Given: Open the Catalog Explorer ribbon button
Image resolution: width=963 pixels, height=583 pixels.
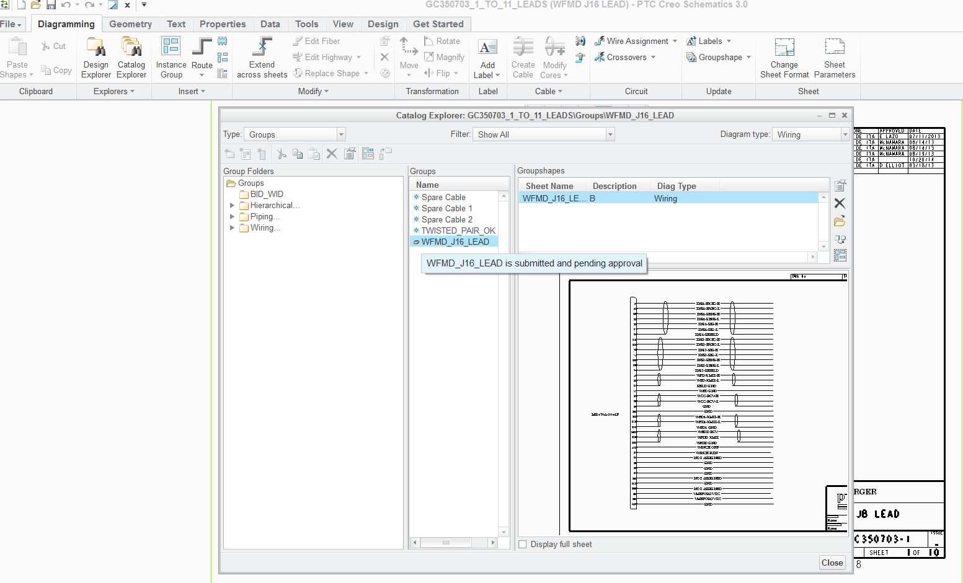Looking at the screenshot, I should coord(131,58).
